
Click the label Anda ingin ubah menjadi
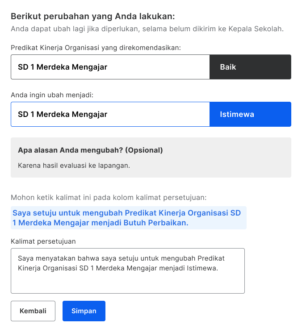click(52, 95)
